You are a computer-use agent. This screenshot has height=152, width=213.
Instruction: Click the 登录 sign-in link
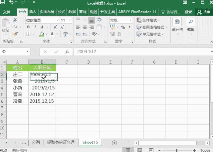(x=188, y=12)
